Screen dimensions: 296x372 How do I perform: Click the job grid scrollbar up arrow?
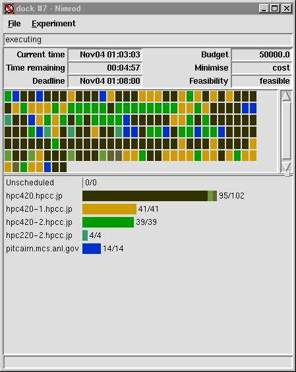click(x=286, y=96)
